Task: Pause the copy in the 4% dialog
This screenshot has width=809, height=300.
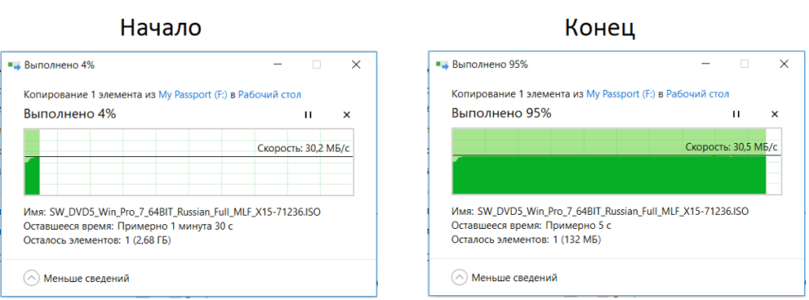Action: tap(309, 115)
